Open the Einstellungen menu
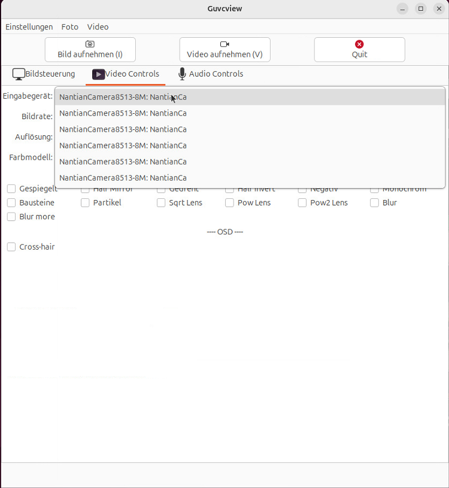Image resolution: width=449 pixels, height=488 pixels. (29, 27)
